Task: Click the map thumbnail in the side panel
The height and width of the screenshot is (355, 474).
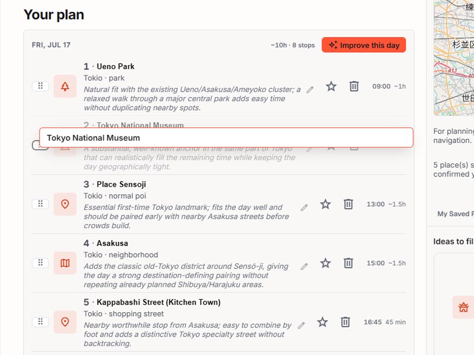Action: click(454, 57)
